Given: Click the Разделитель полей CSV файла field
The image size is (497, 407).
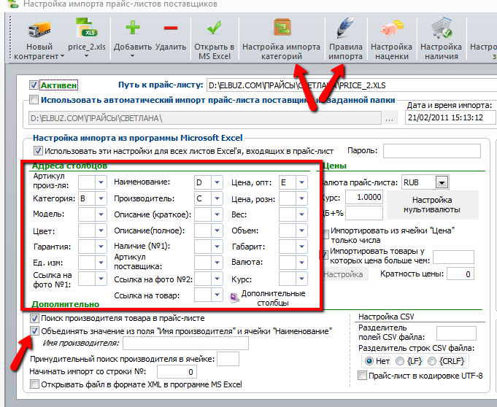Looking at the screenshot, I should 456,333.
